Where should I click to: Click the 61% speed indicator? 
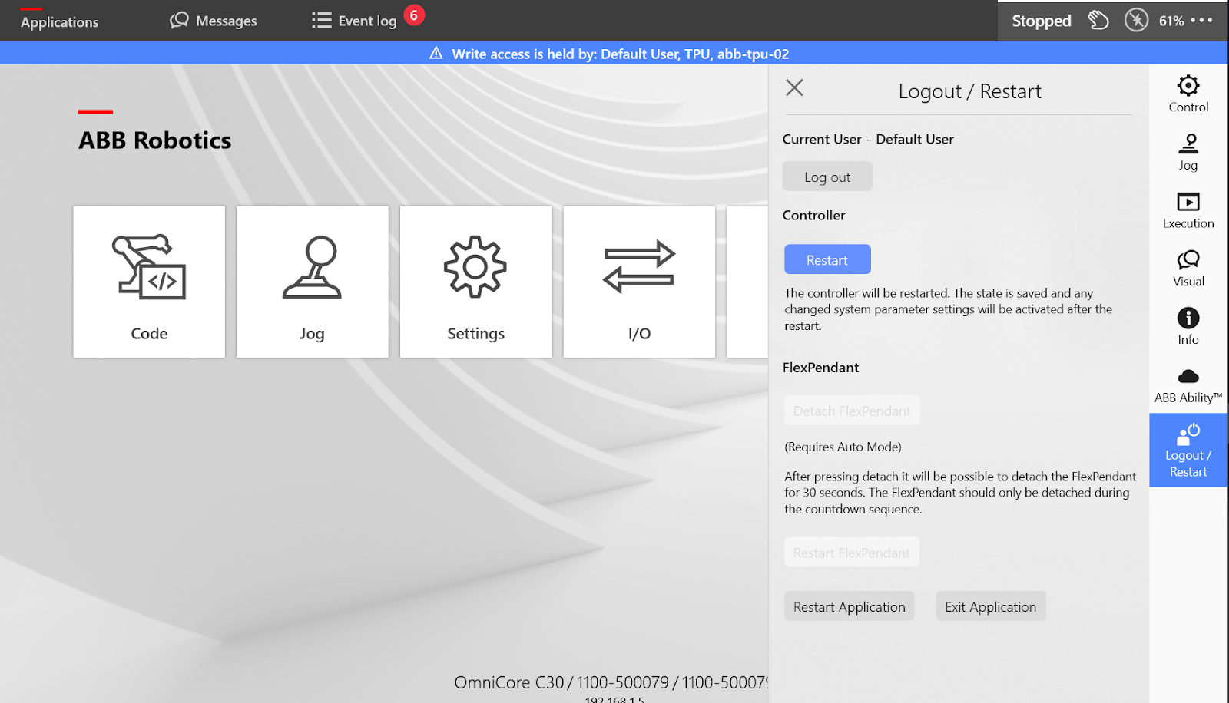tap(1171, 21)
